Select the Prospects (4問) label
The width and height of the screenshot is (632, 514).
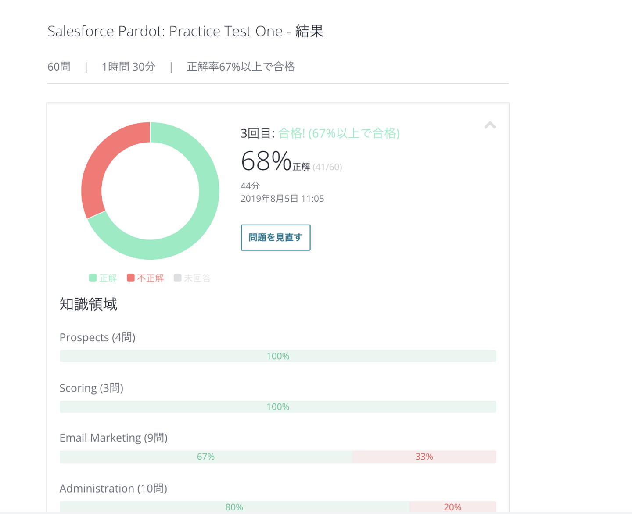(97, 337)
